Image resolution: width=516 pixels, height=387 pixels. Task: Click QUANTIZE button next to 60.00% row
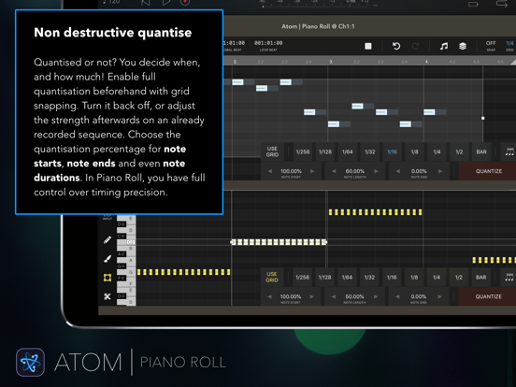488,171
